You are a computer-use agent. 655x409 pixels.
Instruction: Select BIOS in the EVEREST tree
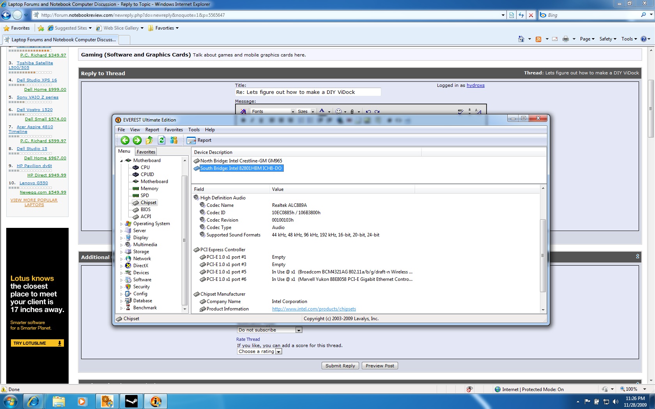tap(145, 210)
